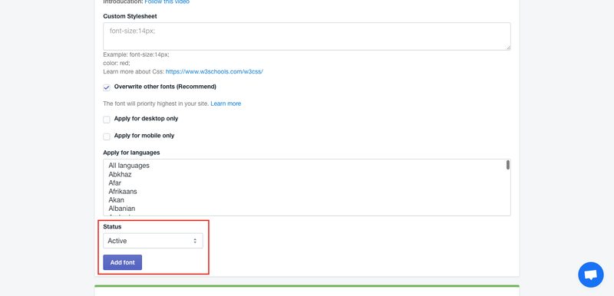This screenshot has width=614, height=296.
Task: Enable Apply for desktop only checkbox
Action: pyautogui.click(x=107, y=120)
